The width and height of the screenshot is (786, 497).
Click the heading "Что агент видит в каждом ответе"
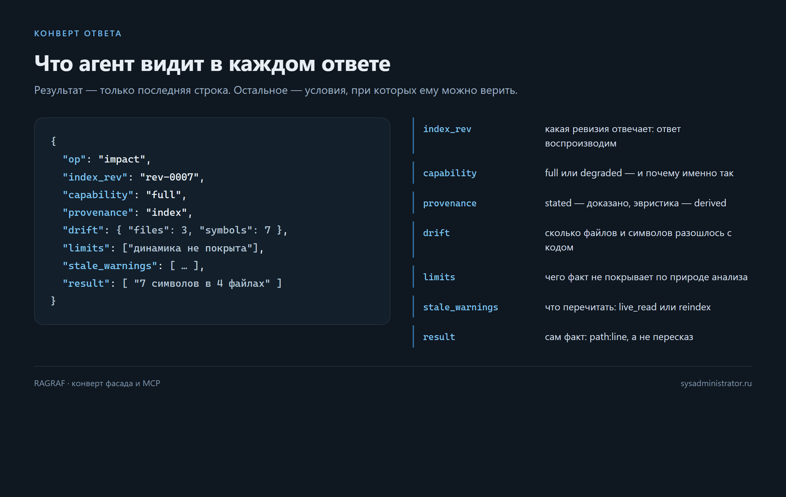[212, 64]
